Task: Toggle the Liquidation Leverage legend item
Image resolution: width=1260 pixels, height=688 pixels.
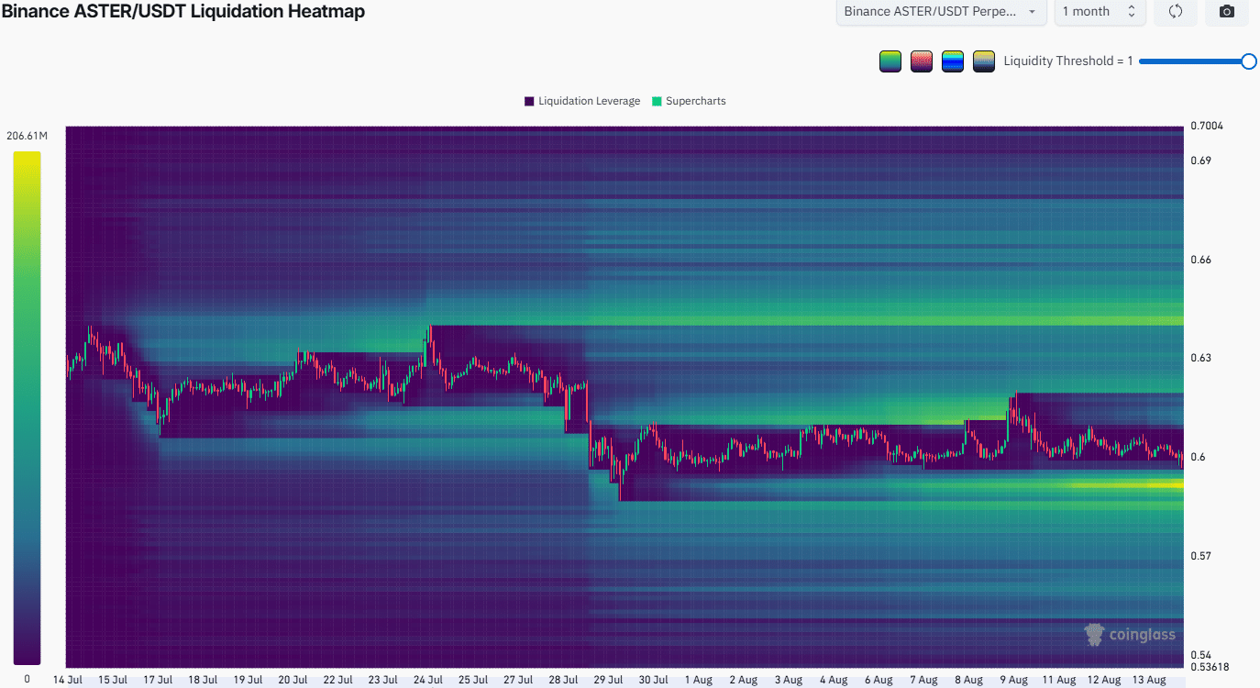Action: (582, 101)
